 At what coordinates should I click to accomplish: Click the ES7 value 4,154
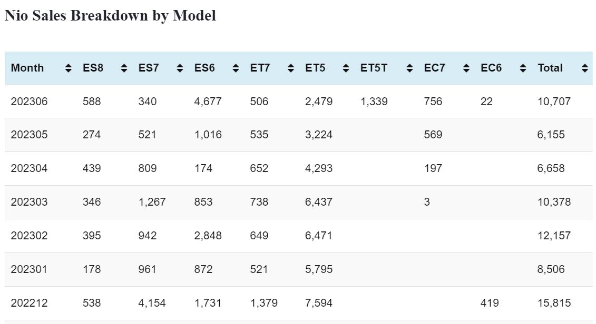click(152, 303)
